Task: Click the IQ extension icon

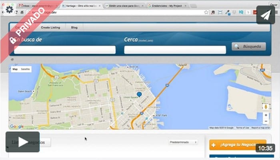Action: coord(241,12)
